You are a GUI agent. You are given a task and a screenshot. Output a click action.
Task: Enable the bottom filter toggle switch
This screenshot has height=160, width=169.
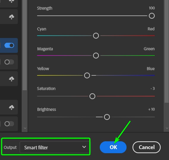pos(9,124)
